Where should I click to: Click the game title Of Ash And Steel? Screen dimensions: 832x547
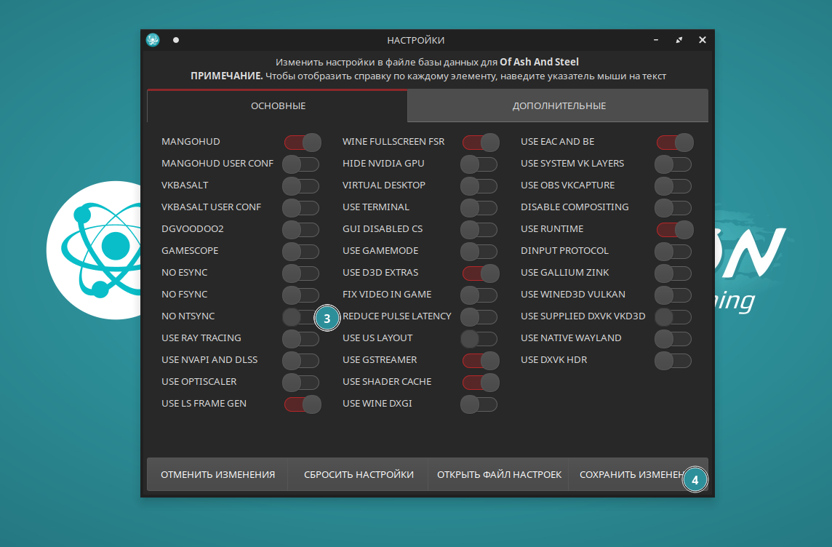point(539,62)
